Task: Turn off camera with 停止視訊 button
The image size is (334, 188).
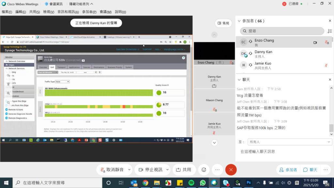Action: point(150,170)
